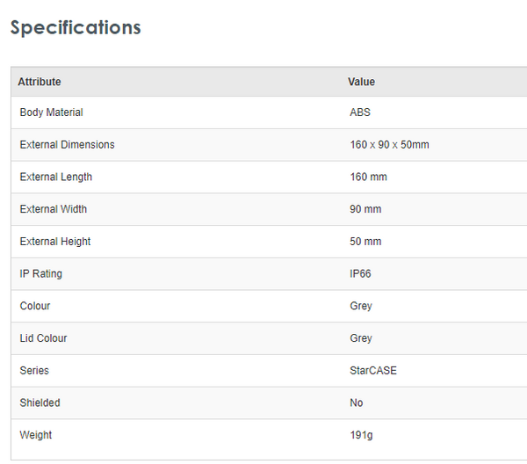527x464 pixels.
Task: Select the Weight attribute label
Action: (35, 435)
